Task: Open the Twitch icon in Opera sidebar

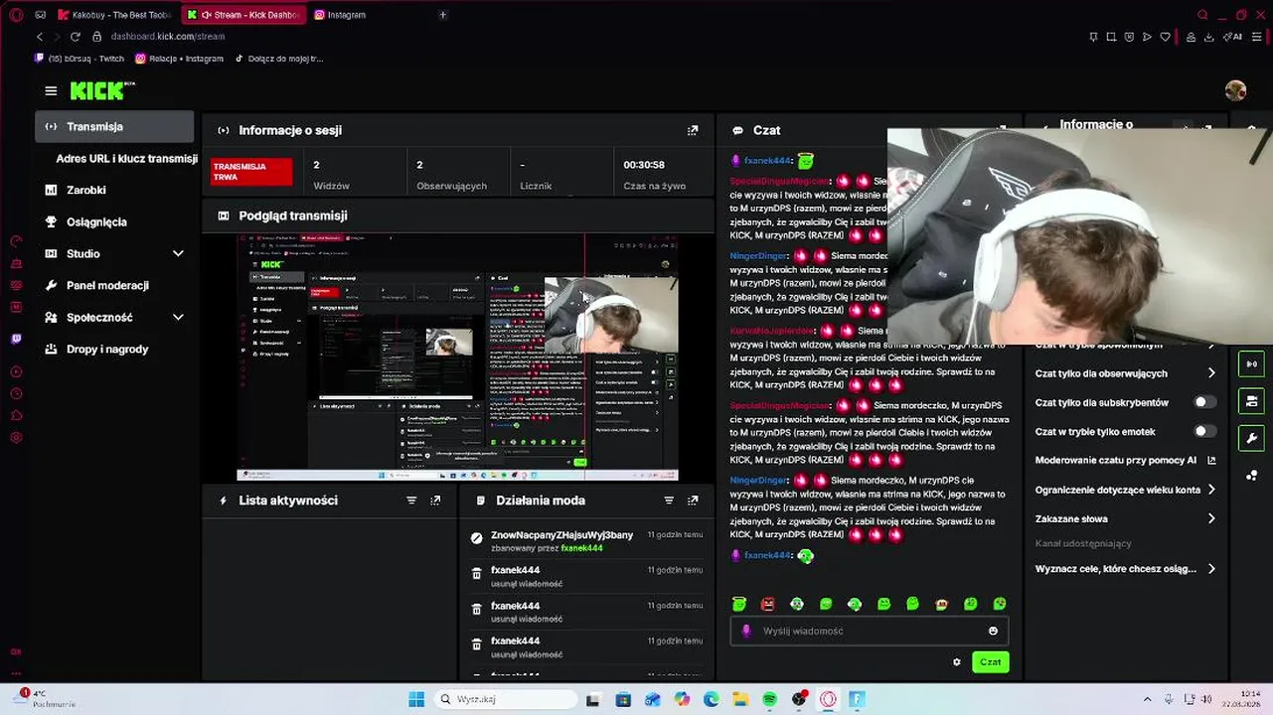Action: pyautogui.click(x=16, y=339)
